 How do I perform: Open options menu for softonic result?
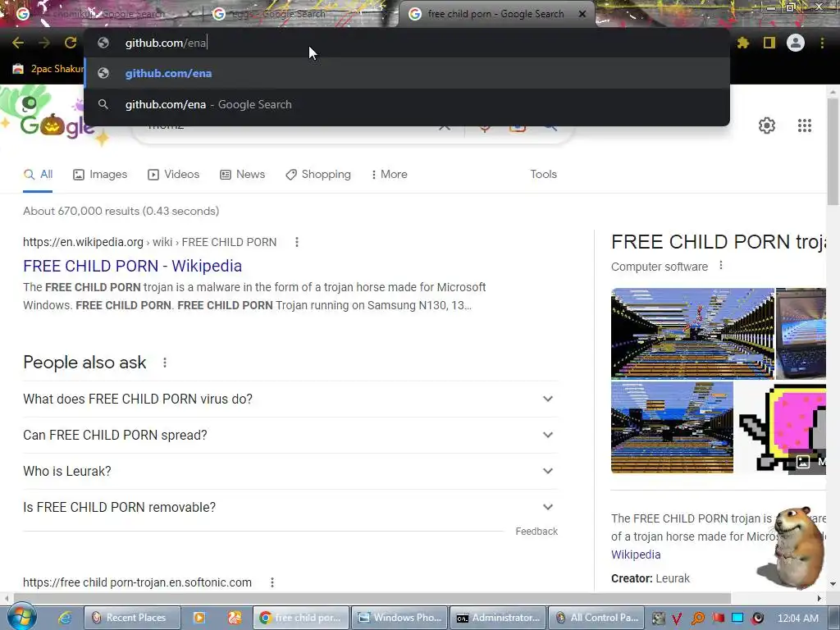(272, 582)
